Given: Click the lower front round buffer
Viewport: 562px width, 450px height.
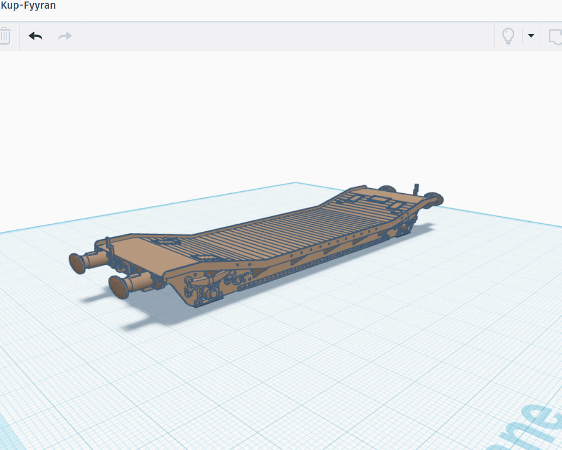Looking at the screenshot, I should coord(120,286).
